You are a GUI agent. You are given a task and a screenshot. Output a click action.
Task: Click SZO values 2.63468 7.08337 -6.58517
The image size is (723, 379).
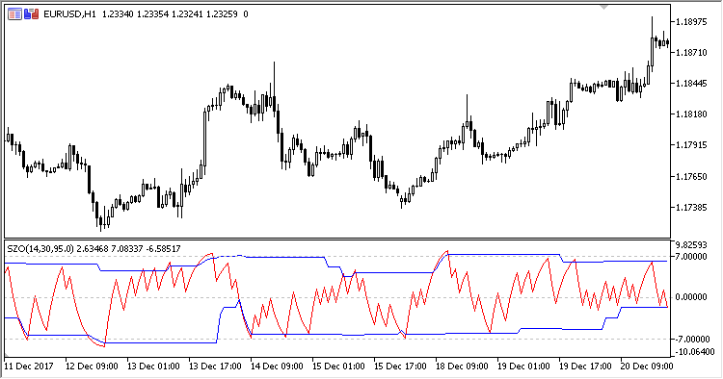click(x=128, y=249)
